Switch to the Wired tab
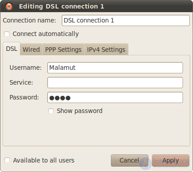This screenshot has height=172, width=193. (x=31, y=50)
